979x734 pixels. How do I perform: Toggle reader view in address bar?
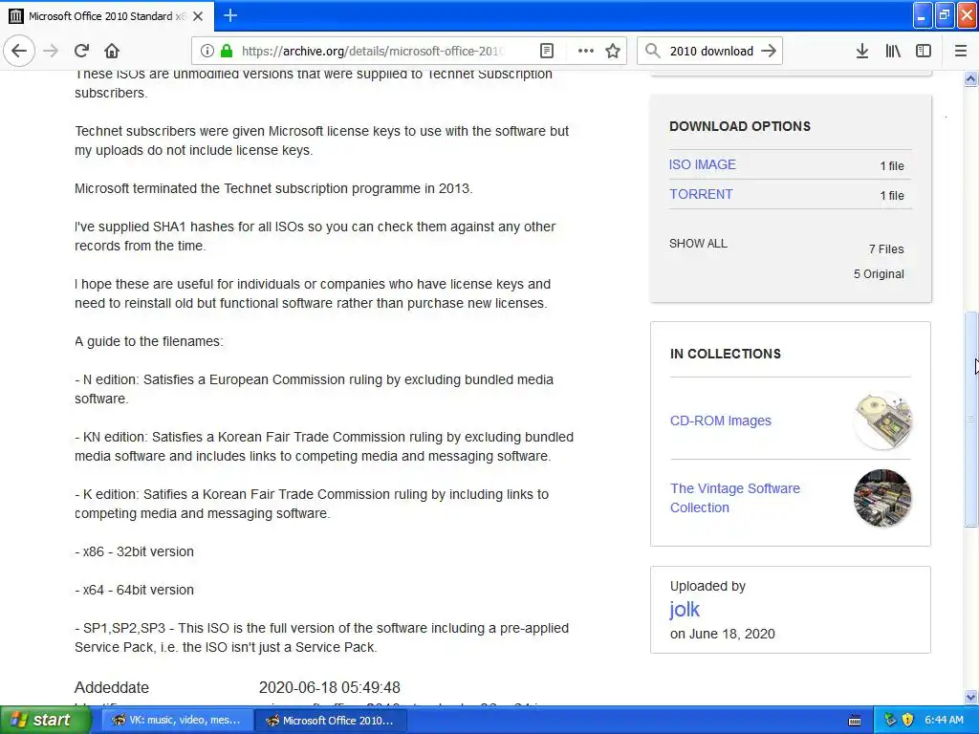tap(546, 51)
